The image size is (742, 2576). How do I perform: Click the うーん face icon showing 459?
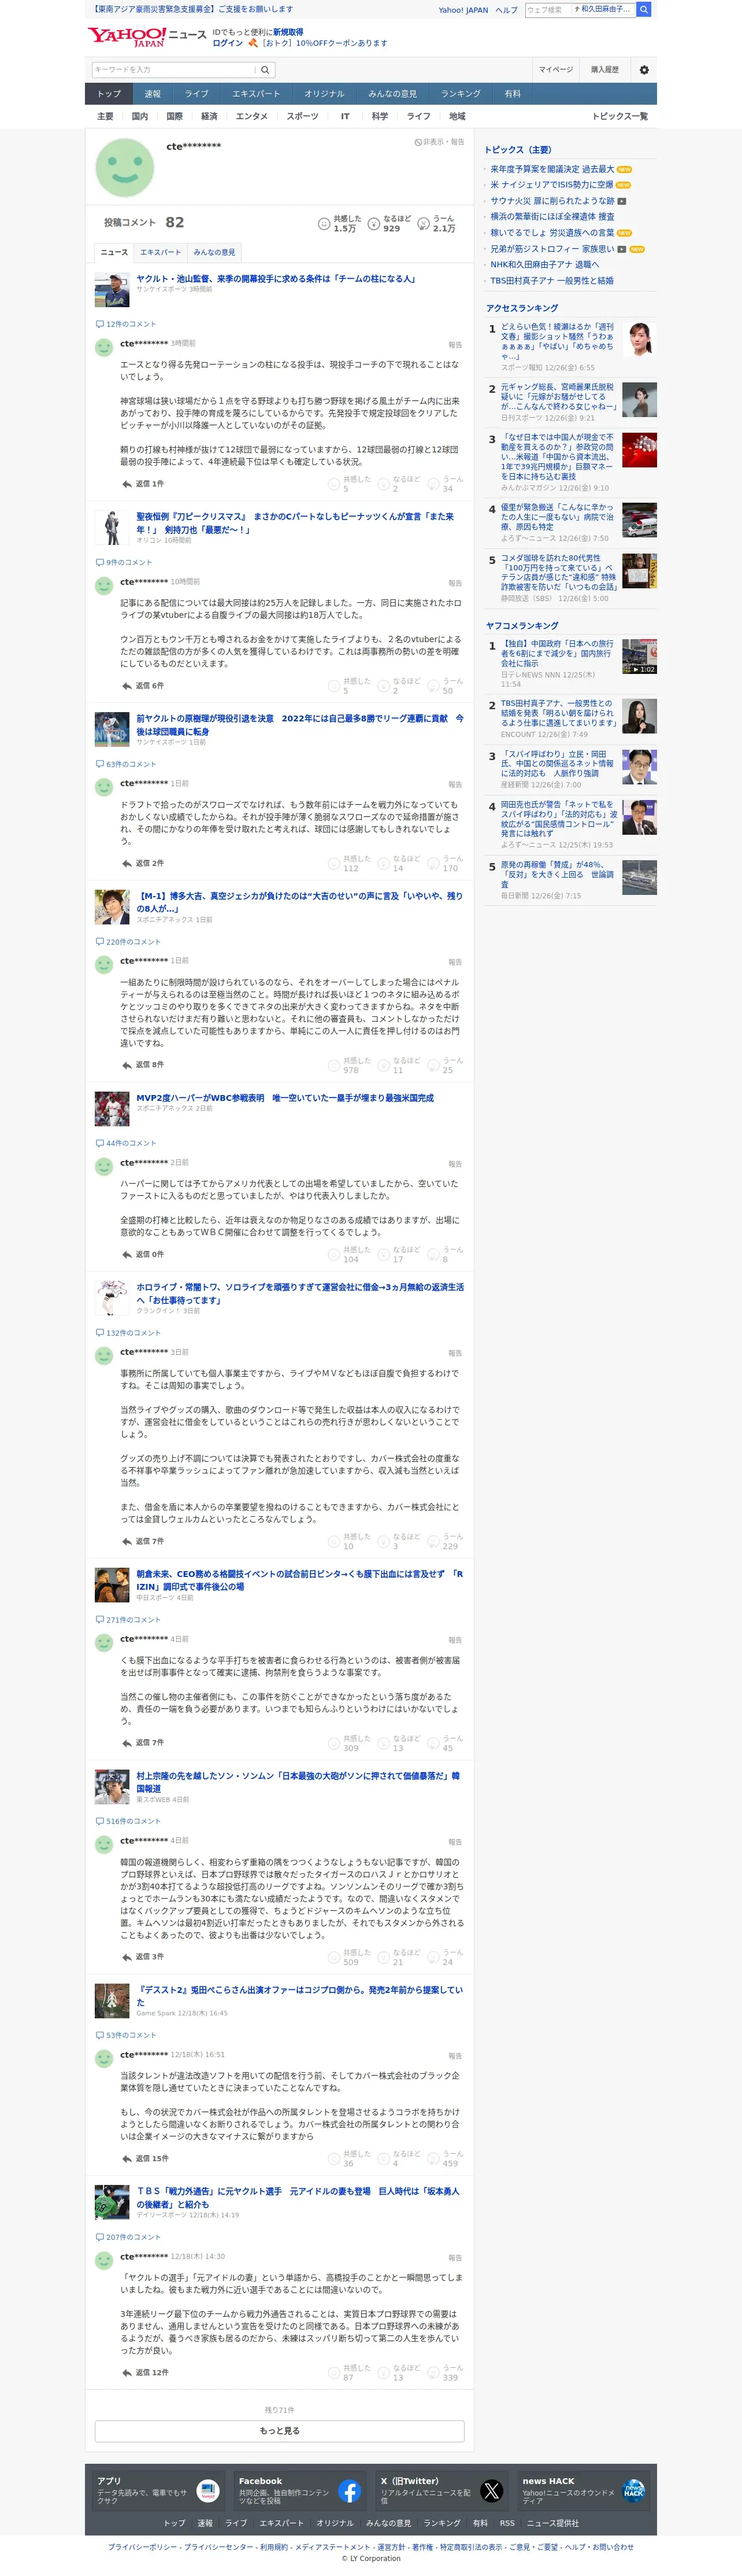tap(433, 2158)
